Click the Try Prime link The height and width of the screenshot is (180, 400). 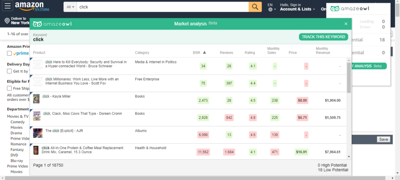(x=42, y=9)
